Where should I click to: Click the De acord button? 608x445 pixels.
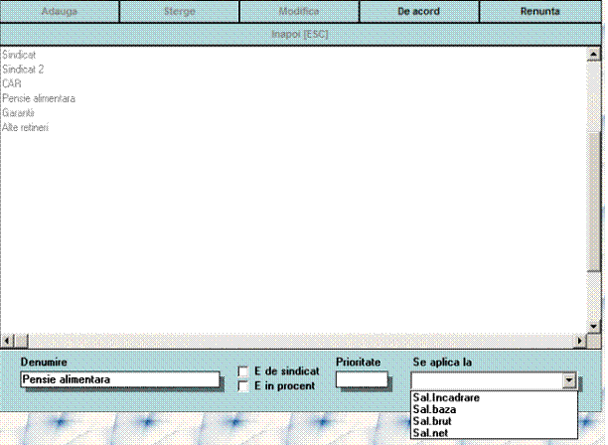click(418, 12)
